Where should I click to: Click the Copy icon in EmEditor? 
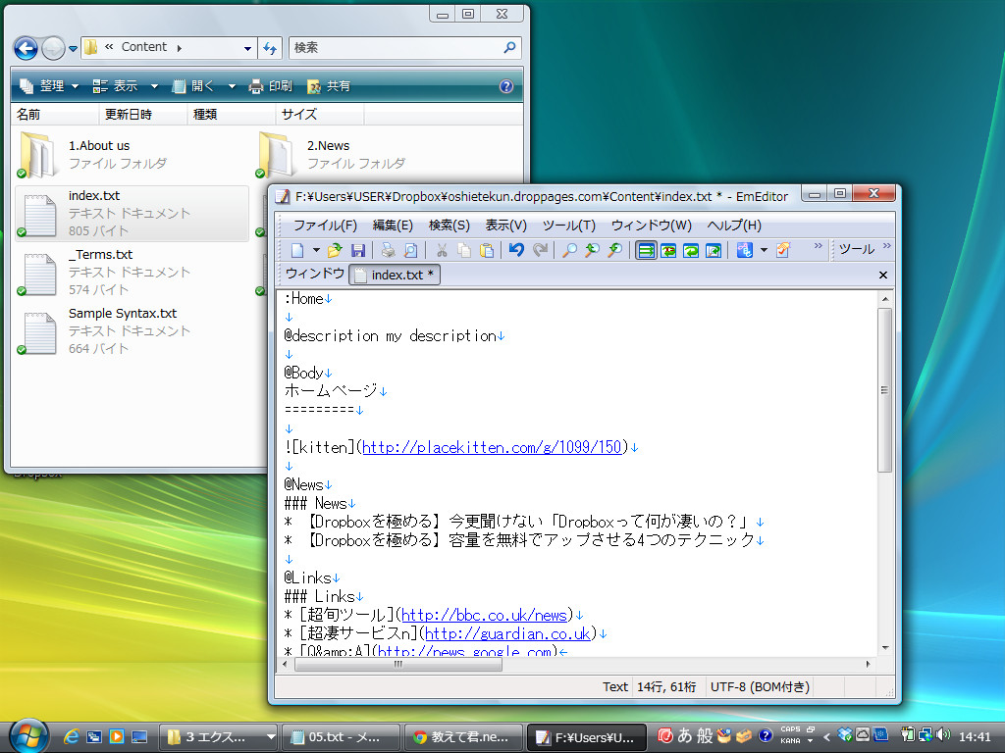tap(464, 250)
